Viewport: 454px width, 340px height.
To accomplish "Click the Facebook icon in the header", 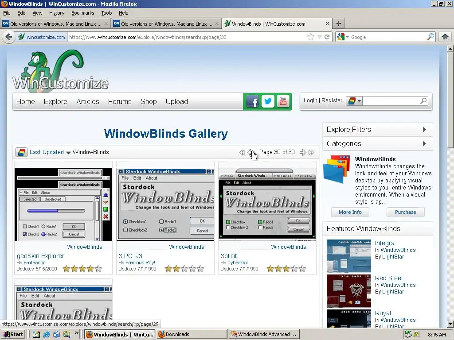I will (252, 101).
